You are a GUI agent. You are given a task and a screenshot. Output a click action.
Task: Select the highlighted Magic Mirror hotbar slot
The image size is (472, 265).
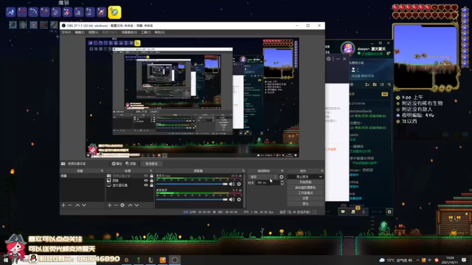pos(114,12)
